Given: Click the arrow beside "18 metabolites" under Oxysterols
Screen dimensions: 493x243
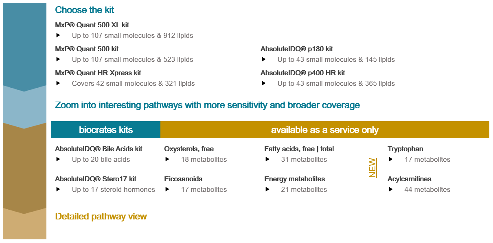Looking at the screenshot, I should pyautogui.click(x=167, y=159).
